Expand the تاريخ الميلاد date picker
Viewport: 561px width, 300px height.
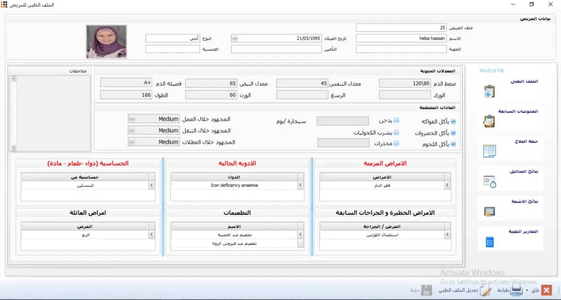click(234, 38)
